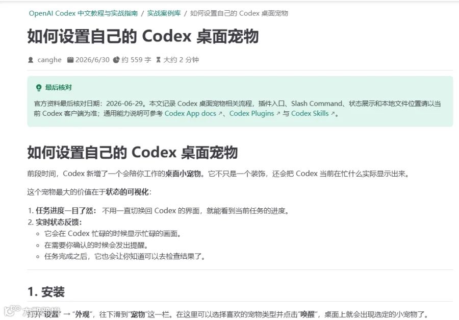Click the author name canghe

[49, 60]
